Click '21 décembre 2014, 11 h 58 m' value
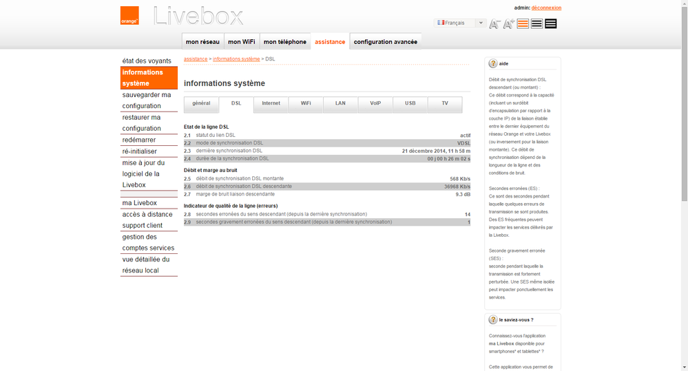This screenshot has width=688, height=371. pyautogui.click(x=436, y=151)
